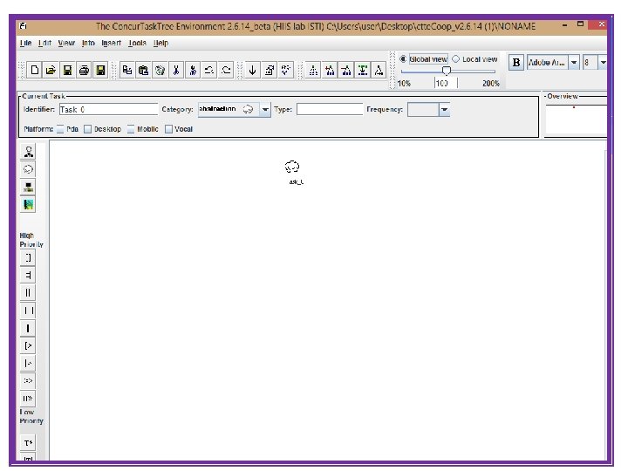Image resolution: width=628 pixels, height=471 pixels.
Task: Click the green tree layout icon
Action: [363, 71]
